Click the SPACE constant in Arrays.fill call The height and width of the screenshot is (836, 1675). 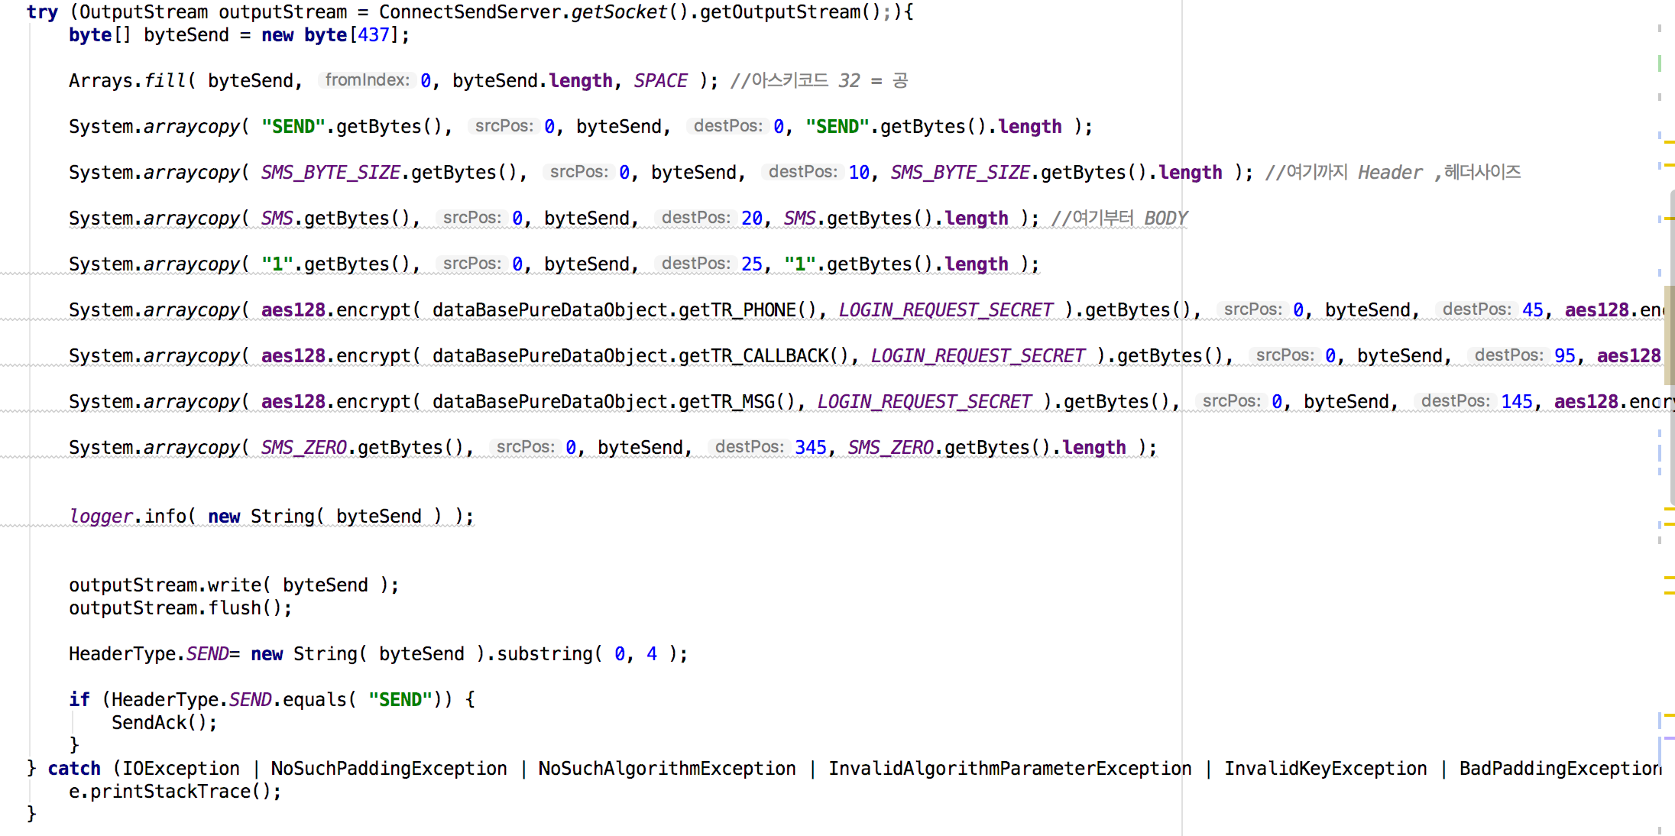660,81
